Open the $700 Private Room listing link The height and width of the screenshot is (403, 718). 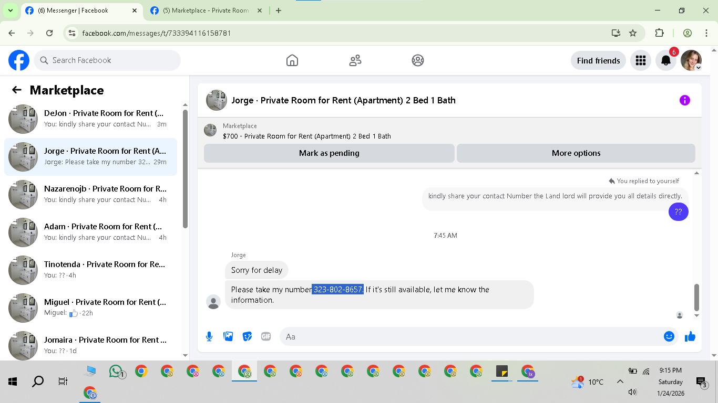(306, 136)
